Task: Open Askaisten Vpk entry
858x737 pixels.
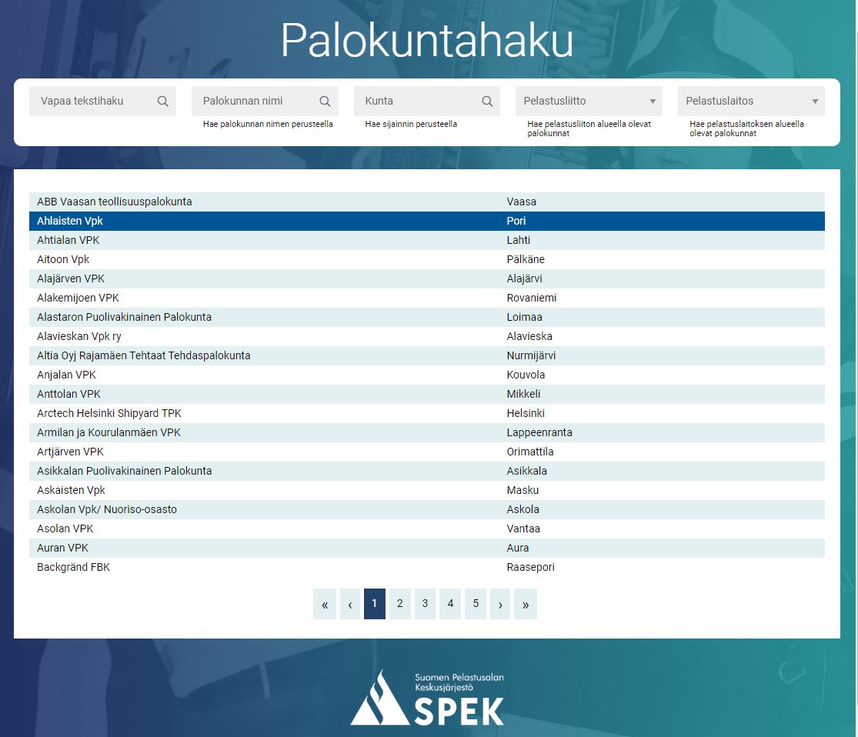Action: pos(427,490)
